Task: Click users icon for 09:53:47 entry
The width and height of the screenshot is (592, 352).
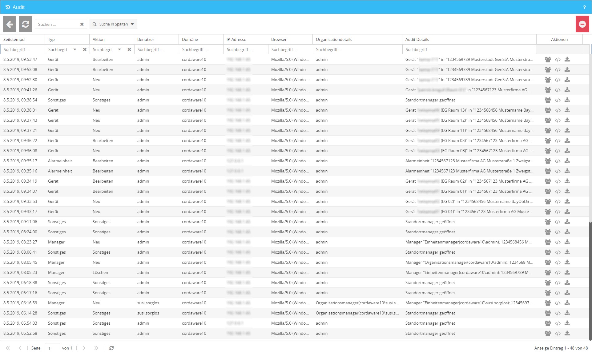Action: (548, 60)
